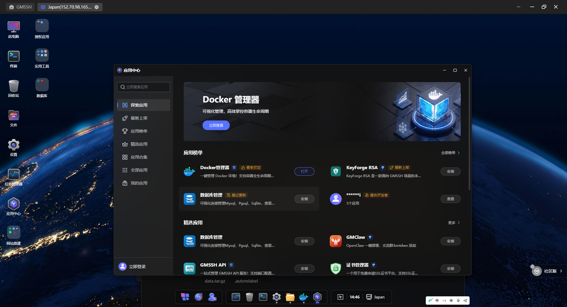Expand 全部榜单 list link

(450, 153)
